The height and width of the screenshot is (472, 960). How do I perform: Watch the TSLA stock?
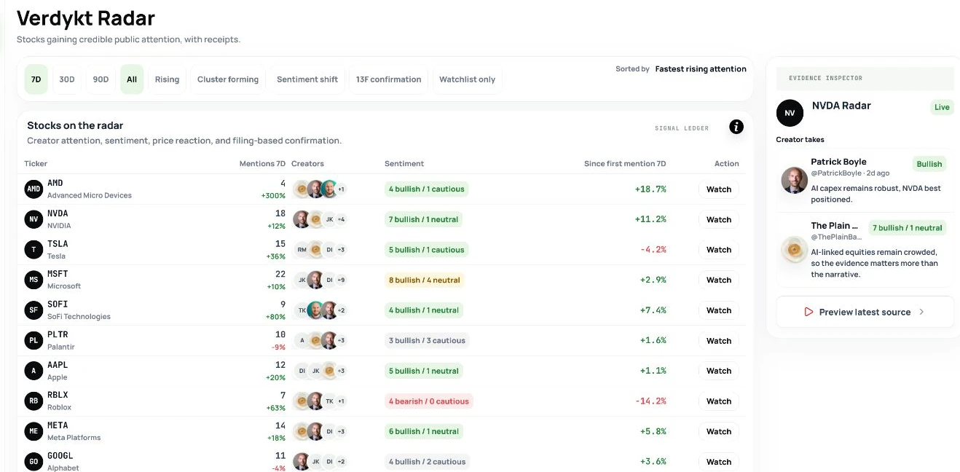719,250
